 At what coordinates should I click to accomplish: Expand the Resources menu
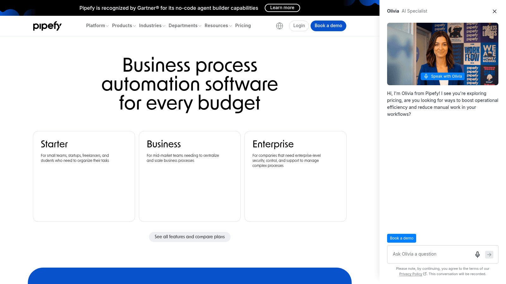pos(218,26)
